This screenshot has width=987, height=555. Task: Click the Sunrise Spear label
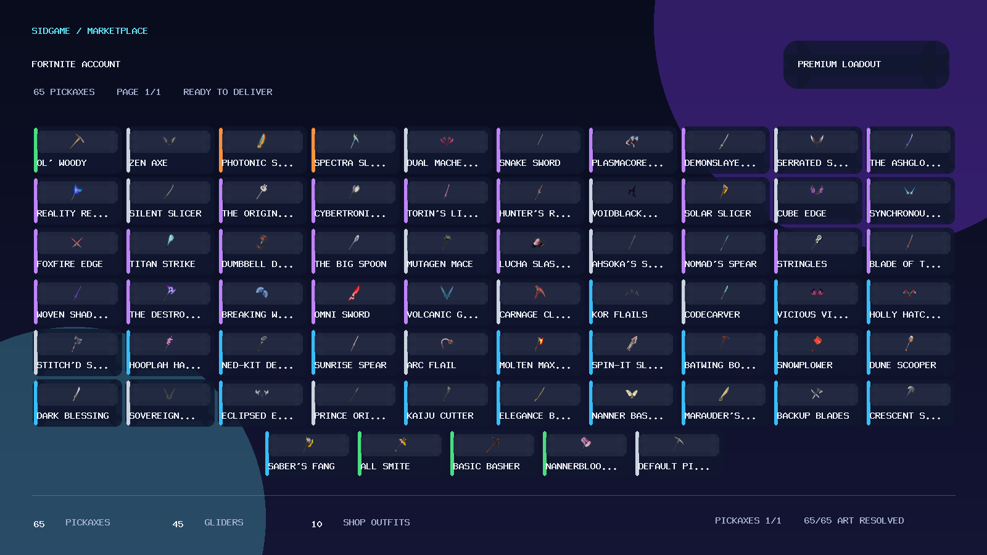tap(350, 365)
